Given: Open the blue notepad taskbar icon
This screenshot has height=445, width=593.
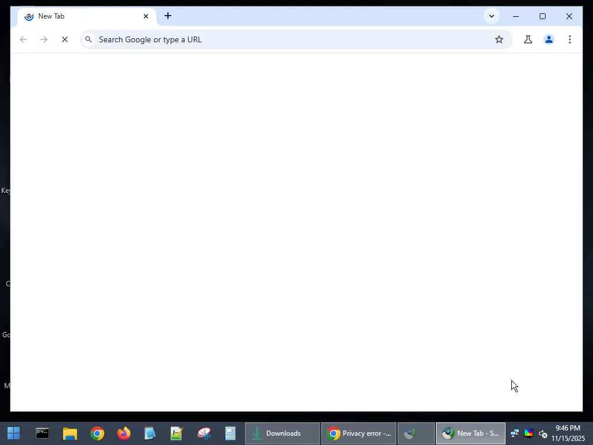Looking at the screenshot, I should (150, 433).
